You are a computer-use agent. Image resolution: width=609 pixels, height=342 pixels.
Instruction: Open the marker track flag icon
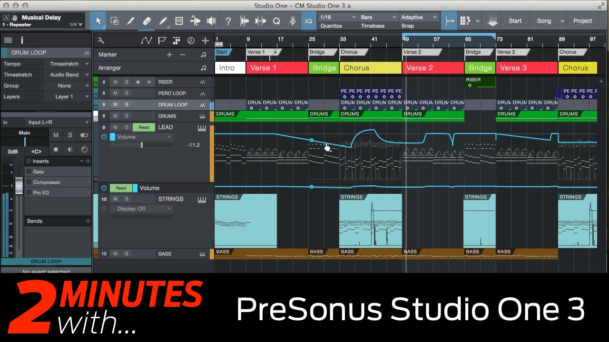pyautogui.click(x=162, y=41)
